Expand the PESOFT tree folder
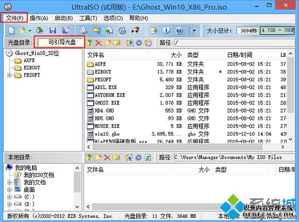299x222 pixels. pyautogui.click(x=9, y=75)
